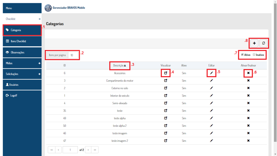Screen dimensions: 277x156
Task: Click the edit pencil for Semi-elevado
Action: click(x=211, y=103)
